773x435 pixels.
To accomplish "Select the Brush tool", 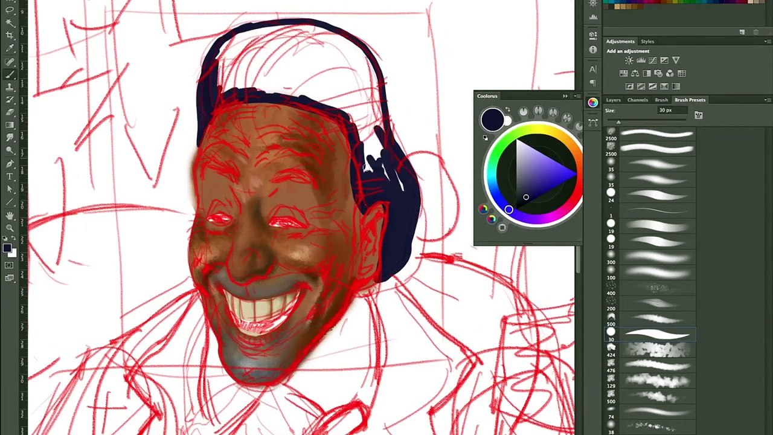I will (x=10, y=74).
